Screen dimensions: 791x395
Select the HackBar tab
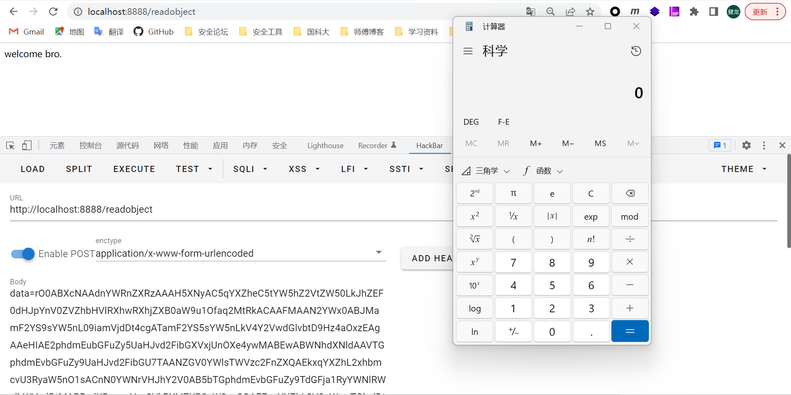[x=430, y=145]
